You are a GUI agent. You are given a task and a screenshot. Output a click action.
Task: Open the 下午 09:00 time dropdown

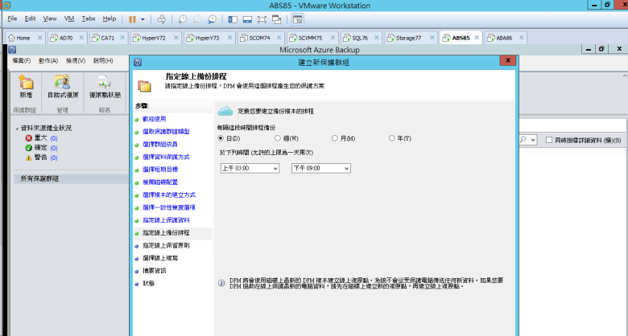click(320, 168)
